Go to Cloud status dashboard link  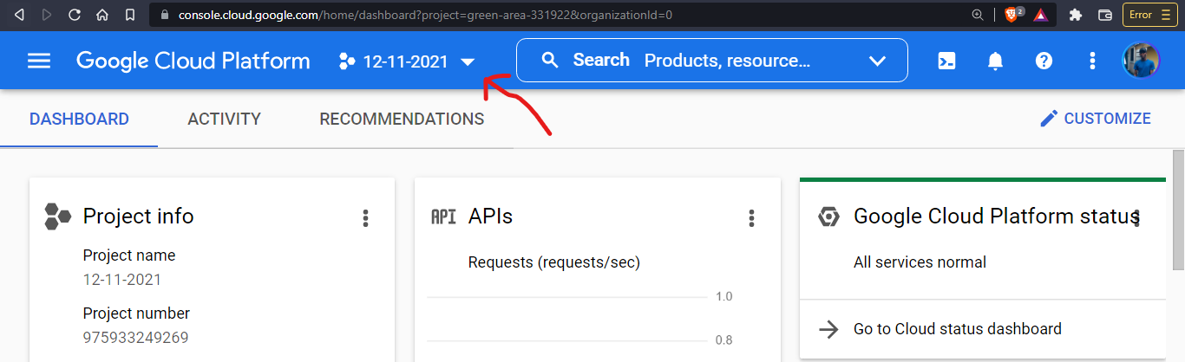(958, 329)
